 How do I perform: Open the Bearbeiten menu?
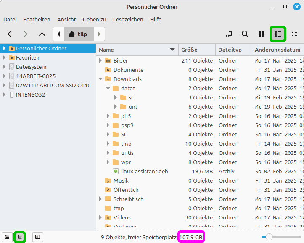click(x=37, y=19)
